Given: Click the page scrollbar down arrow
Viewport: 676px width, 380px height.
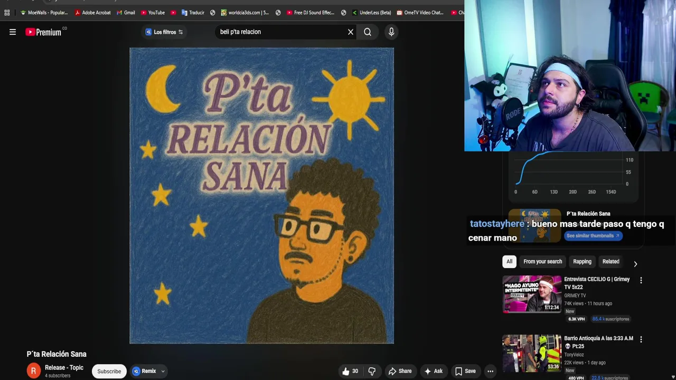Looking at the screenshot, I should [x=673, y=377].
